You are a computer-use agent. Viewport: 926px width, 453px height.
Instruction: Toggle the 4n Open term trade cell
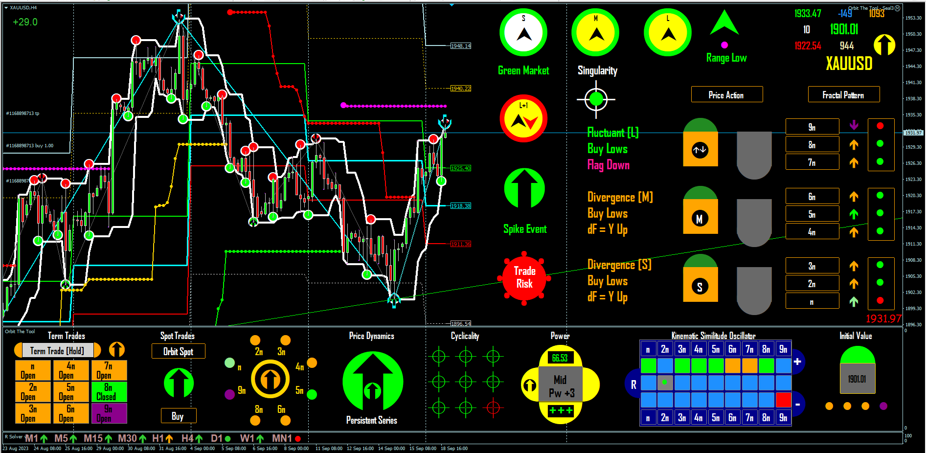pos(71,370)
